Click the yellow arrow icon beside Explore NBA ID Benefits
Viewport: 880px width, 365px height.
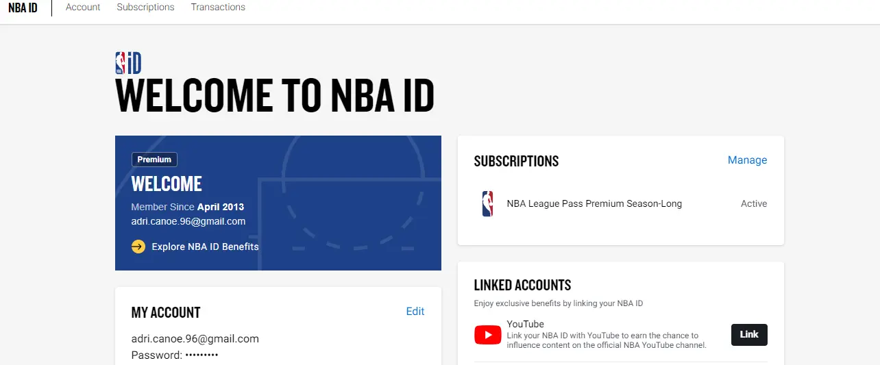[x=138, y=247]
